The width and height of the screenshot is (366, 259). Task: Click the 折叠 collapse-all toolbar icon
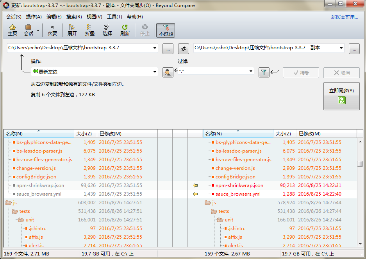pyautogui.click(x=89, y=30)
